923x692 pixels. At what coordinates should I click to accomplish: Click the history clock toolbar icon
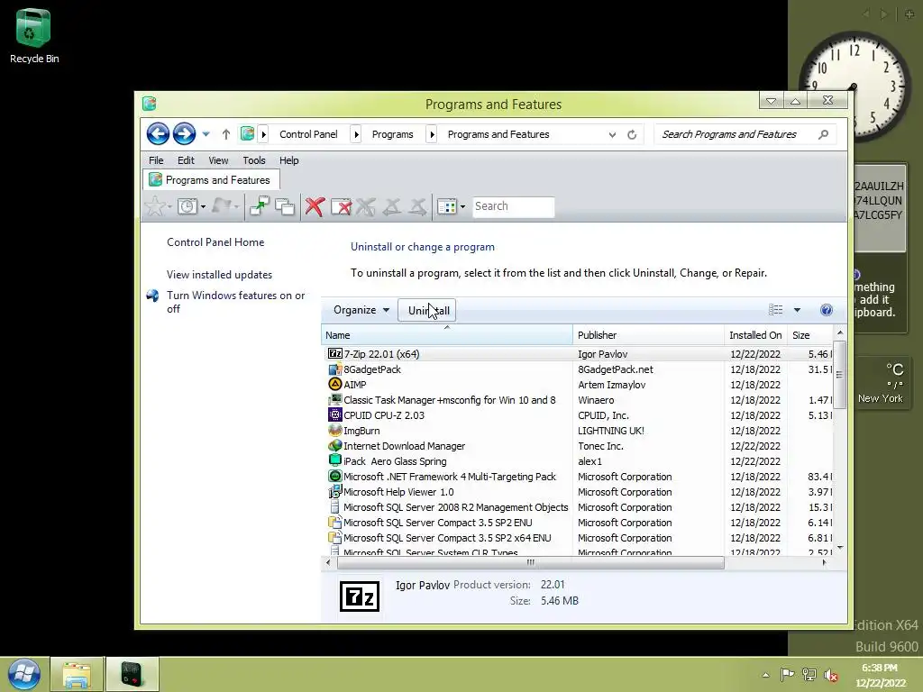tap(187, 206)
